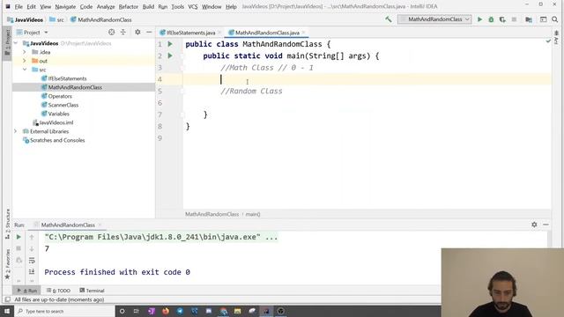Open the File menu
The width and height of the screenshot is (564, 317).
[19, 6]
